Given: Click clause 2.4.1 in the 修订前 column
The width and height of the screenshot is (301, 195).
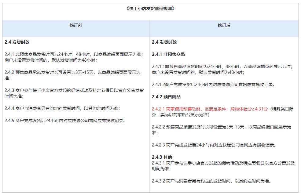Looking at the screenshot, I should click(x=74, y=57).
